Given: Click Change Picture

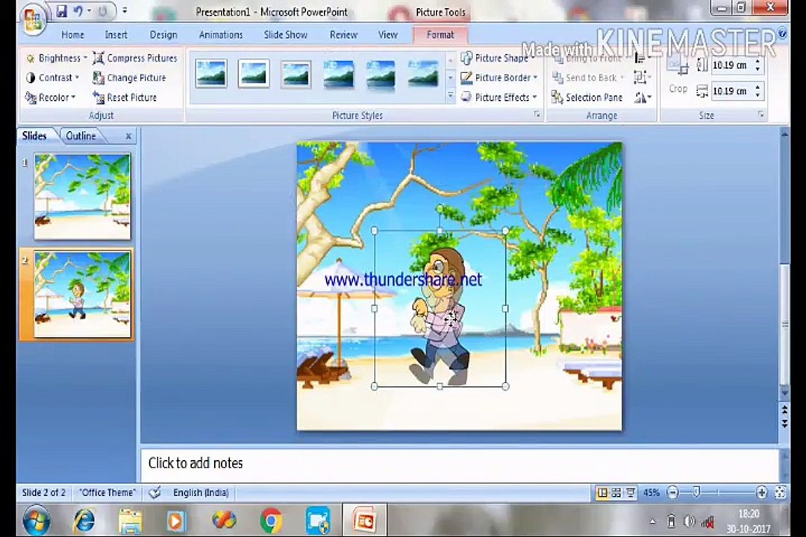Looking at the screenshot, I should point(130,78).
